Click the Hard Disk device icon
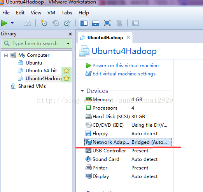203x192 pixels. [x=89, y=116]
